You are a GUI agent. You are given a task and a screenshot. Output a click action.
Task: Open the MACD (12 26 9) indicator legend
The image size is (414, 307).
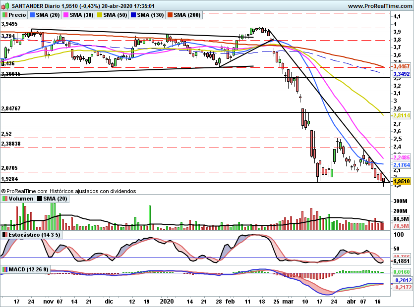[x=26, y=269]
